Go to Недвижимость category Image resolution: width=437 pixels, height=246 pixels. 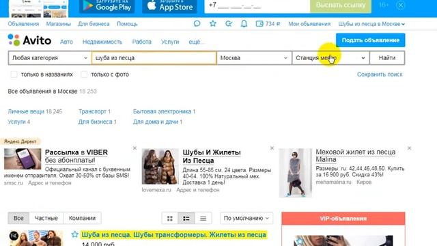[102, 42]
